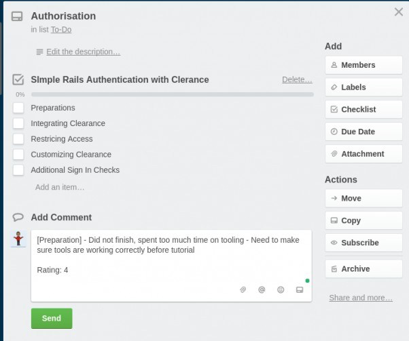Viewport: 409px width, 341px height.
Task: Check the Preparations checklist item
Action: click(18, 108)
